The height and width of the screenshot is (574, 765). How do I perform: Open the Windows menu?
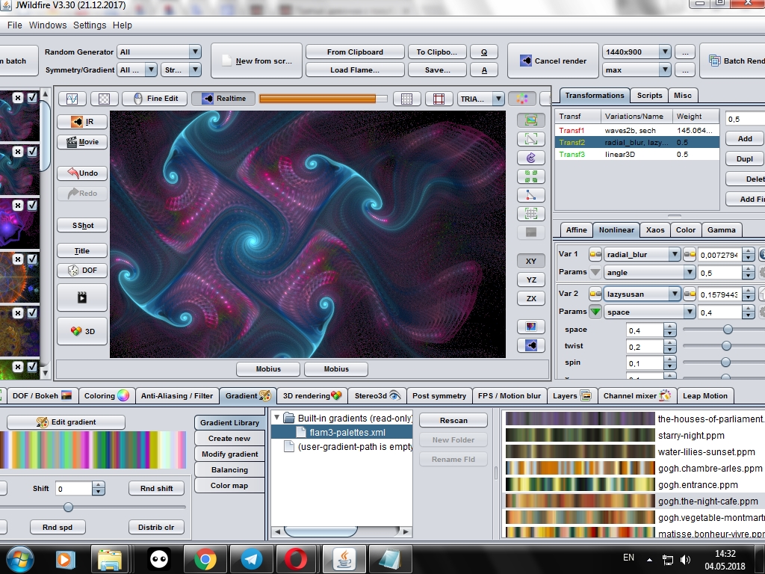click(48, 25)
